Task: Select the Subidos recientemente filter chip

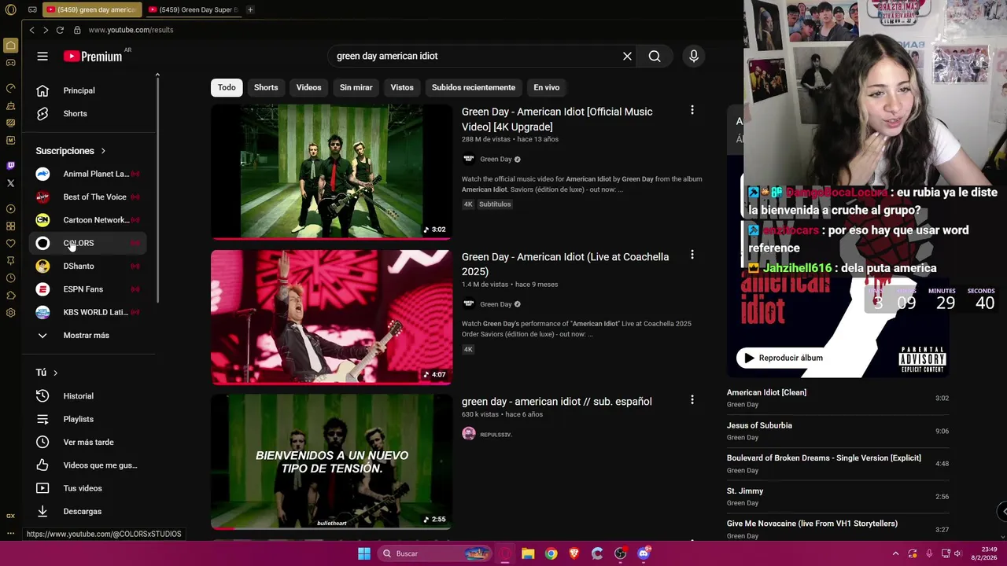Action: point(474,87)
